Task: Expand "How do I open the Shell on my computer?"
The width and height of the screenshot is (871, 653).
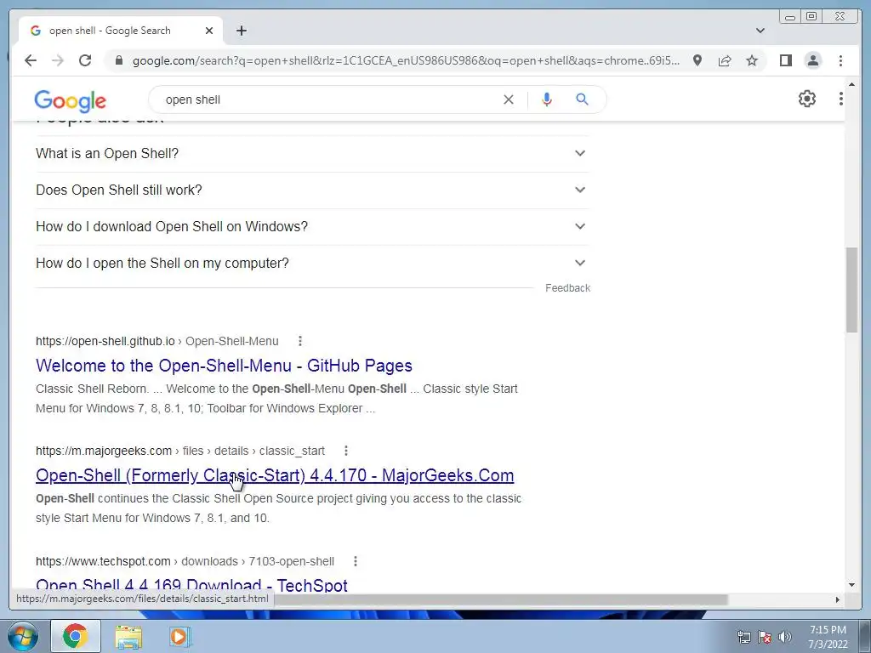Action: point(312,264)
